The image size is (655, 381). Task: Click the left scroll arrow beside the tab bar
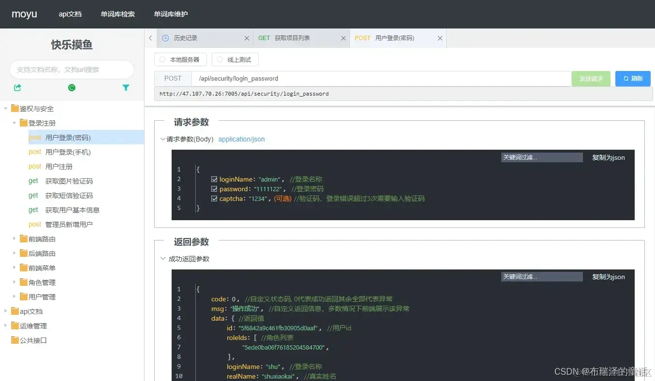(150, 38)
